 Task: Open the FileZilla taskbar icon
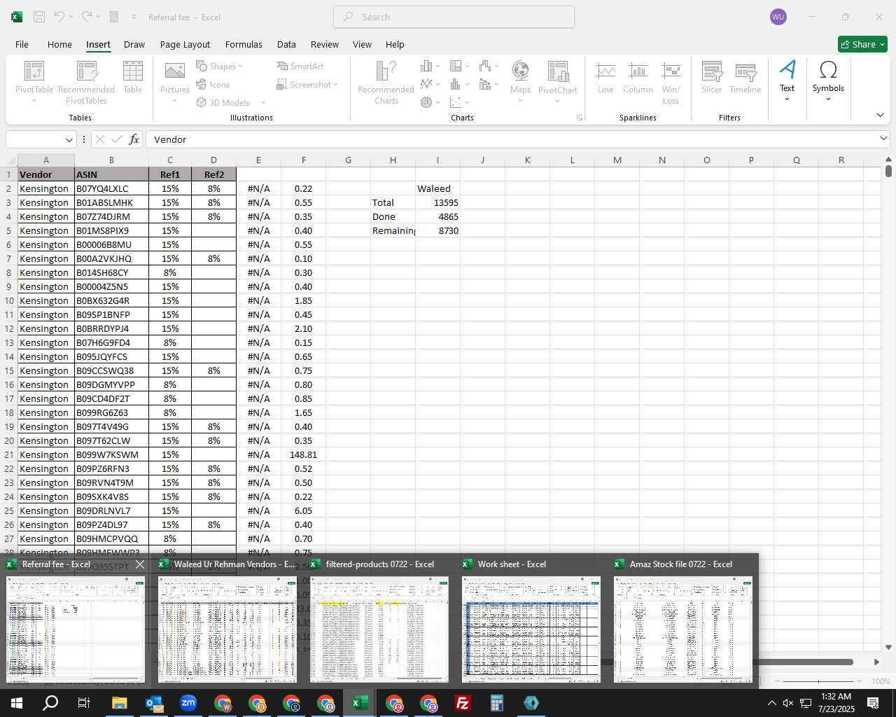tap(462, 703)
